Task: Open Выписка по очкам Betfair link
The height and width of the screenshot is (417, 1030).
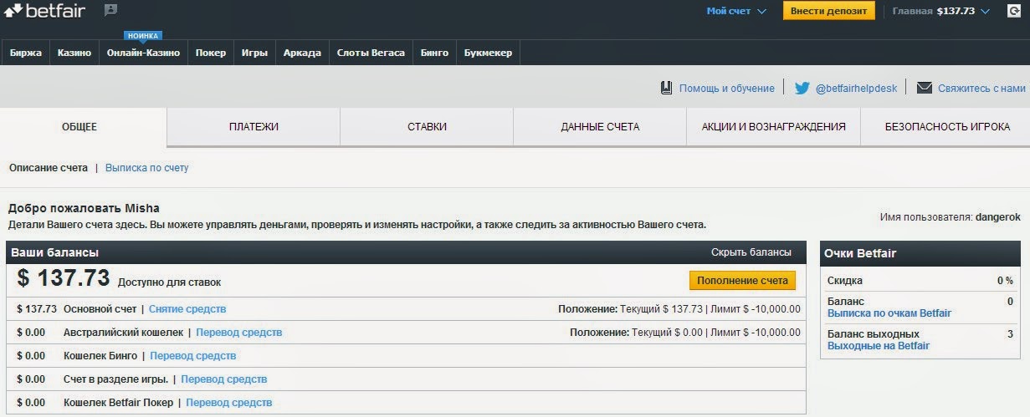Action: click(889, 313)
